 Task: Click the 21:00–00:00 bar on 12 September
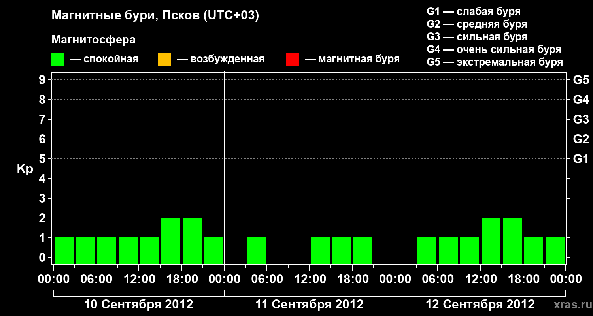point(555,250)
